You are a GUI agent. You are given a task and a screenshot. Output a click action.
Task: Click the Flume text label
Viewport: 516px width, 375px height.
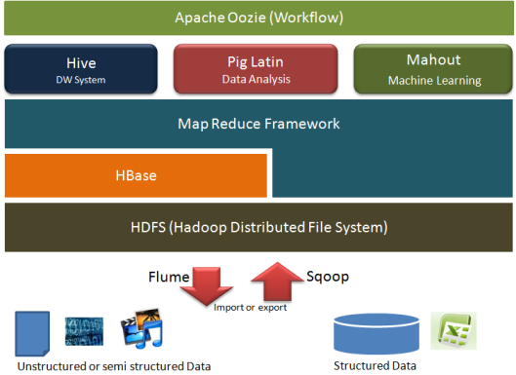coord(169,277)
